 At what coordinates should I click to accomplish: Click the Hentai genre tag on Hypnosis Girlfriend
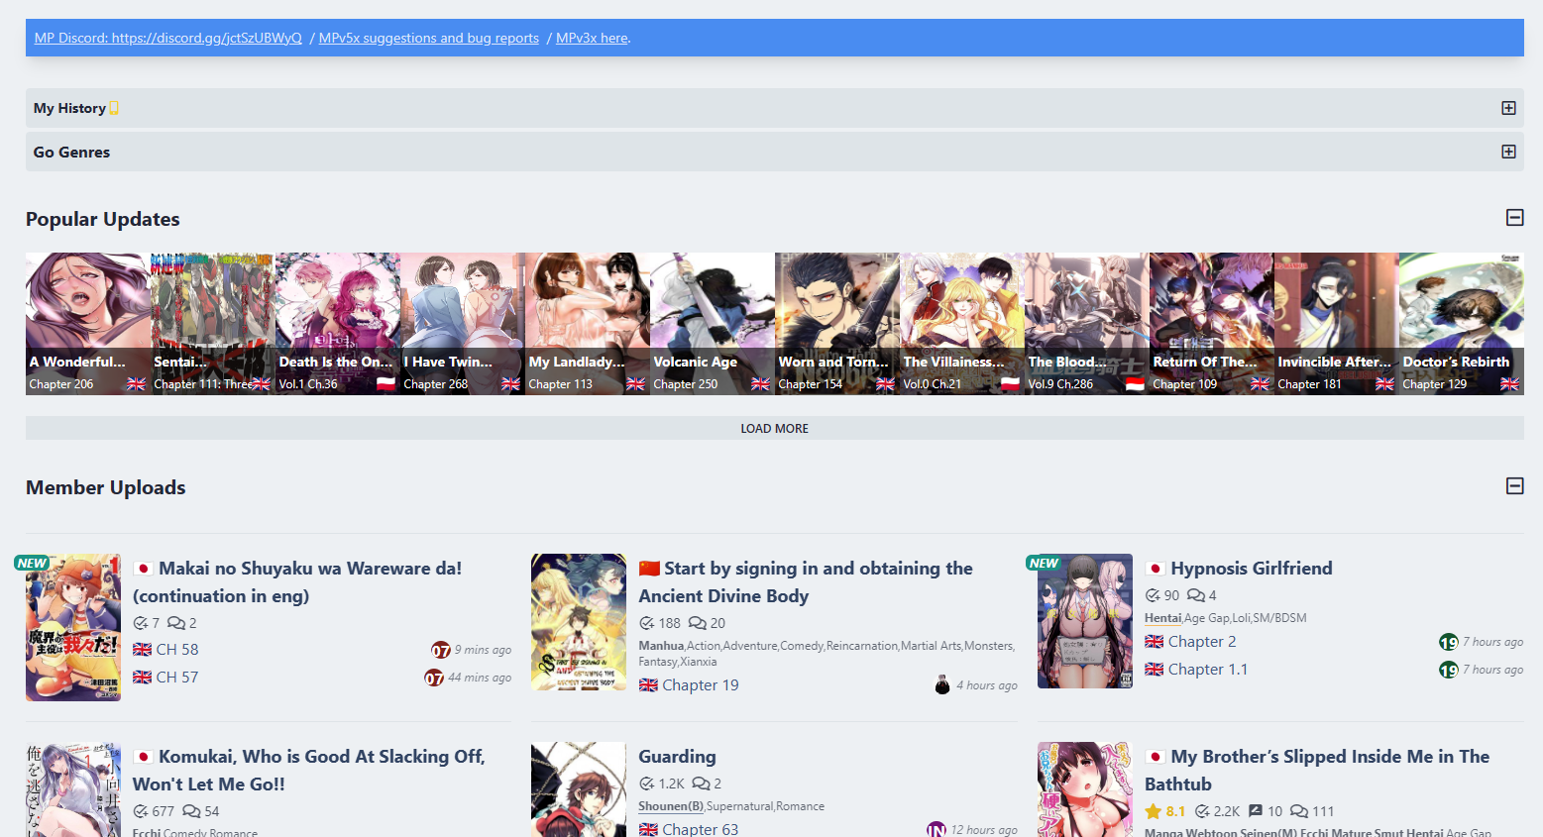[x=1162, y=618]
